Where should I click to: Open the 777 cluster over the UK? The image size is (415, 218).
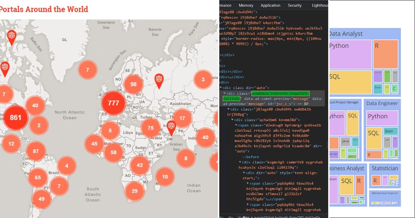pyautogui.click(x=113, y=103)
